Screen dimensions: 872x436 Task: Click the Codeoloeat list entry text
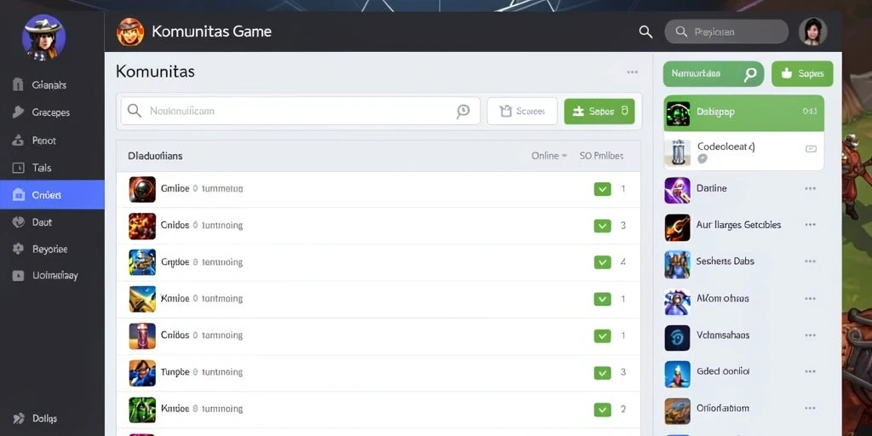pyautogui.click(x=726, y=146)
